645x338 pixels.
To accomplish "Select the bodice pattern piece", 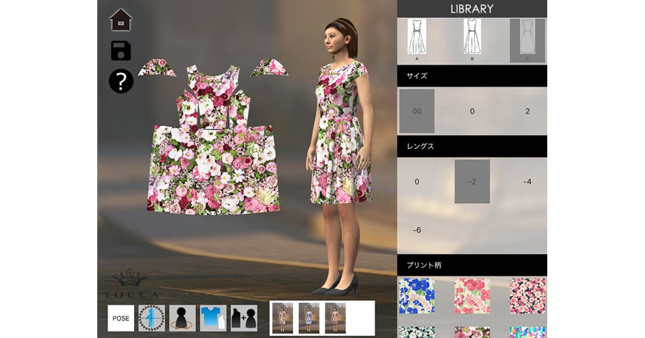I will pos(213,96).
